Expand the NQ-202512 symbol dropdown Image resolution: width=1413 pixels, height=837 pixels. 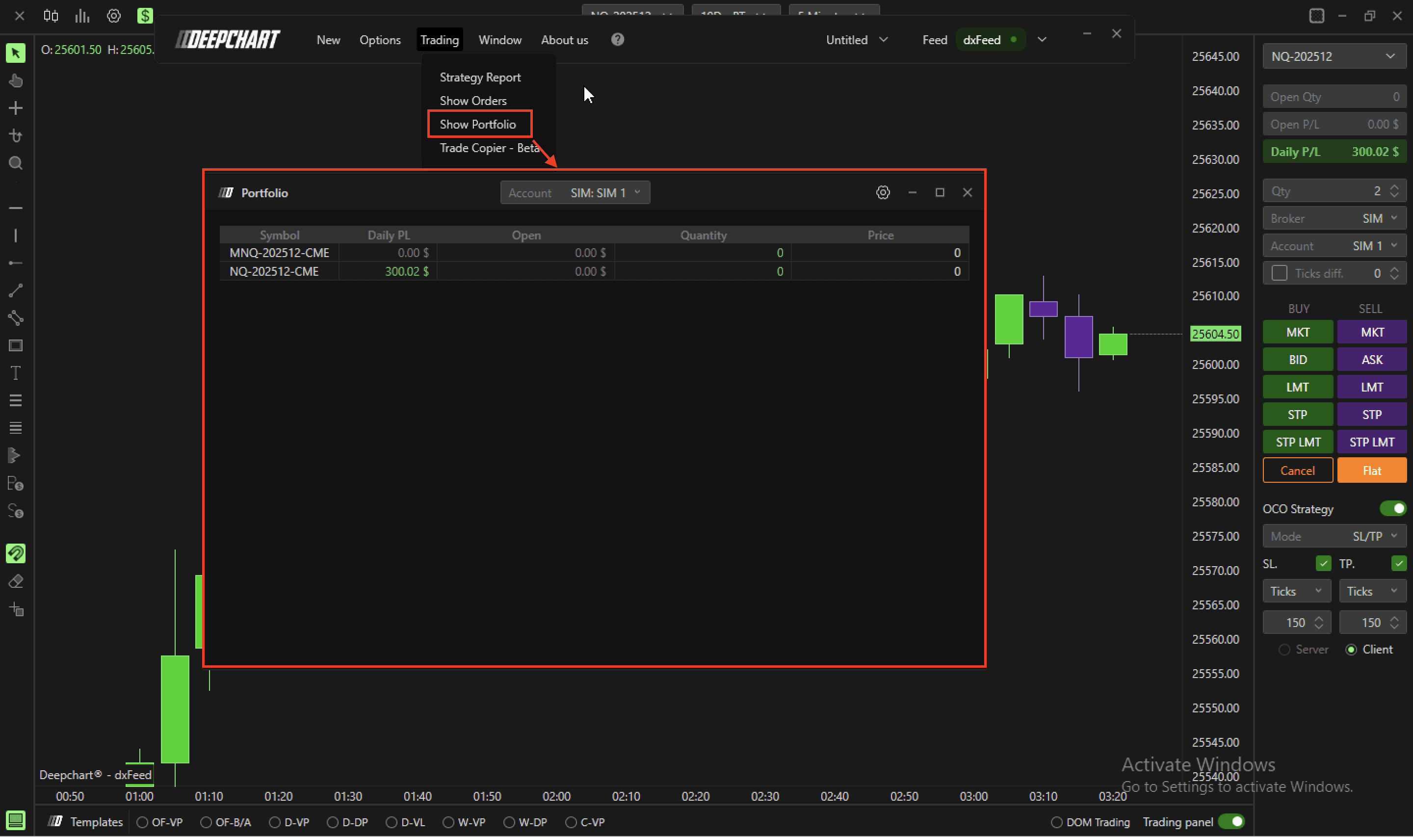pos(1334,56)
